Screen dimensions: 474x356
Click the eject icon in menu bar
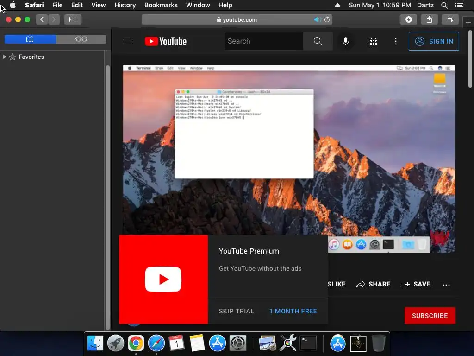tap(337, 5)
